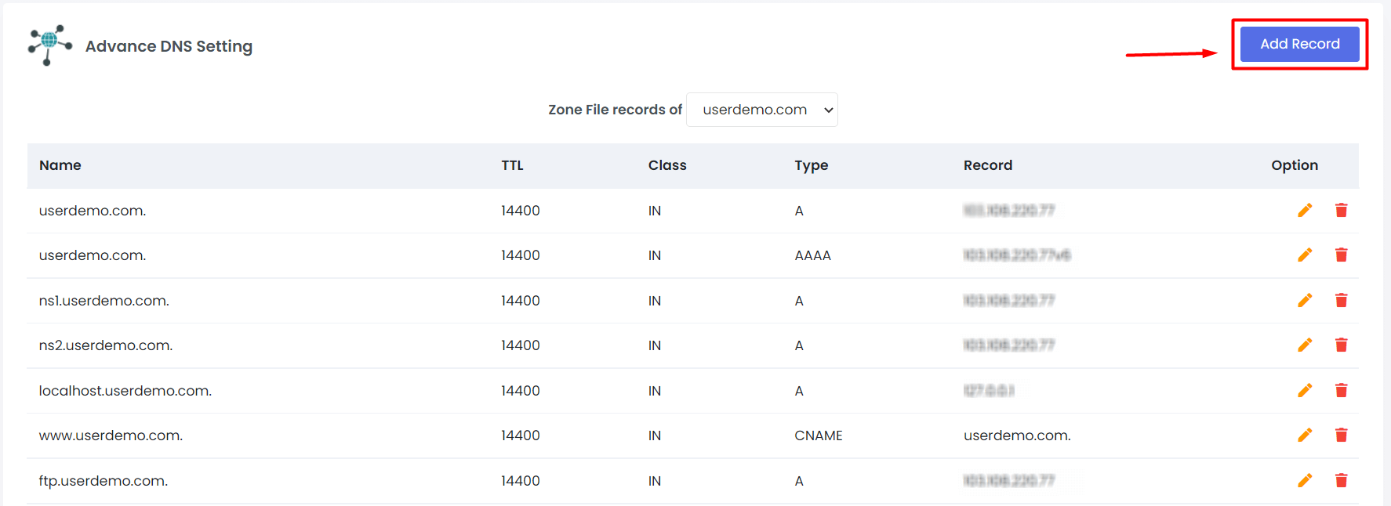
Task: Edit the localhost.userdemo.com record
Action: pos(1305,390)
